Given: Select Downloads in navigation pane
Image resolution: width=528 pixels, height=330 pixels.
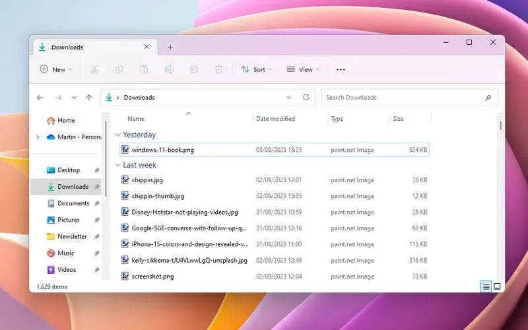Looking at the screenshot, I should 65,187.
